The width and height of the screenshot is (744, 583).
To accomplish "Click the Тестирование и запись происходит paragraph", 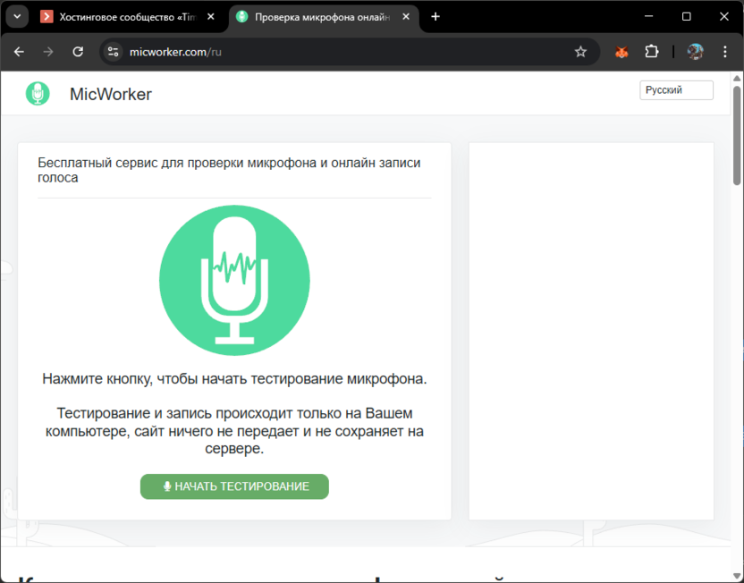I will point(234,431).
